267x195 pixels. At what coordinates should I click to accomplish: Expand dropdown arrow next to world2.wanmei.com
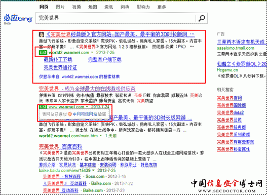92,52
